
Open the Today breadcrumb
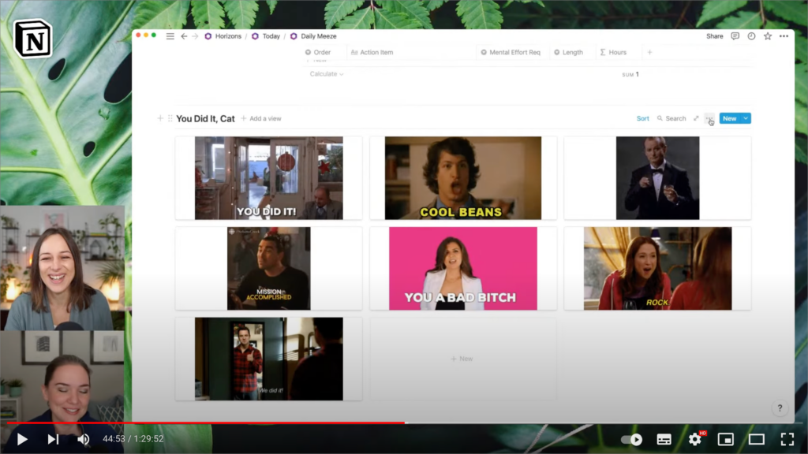click(266, 36)
